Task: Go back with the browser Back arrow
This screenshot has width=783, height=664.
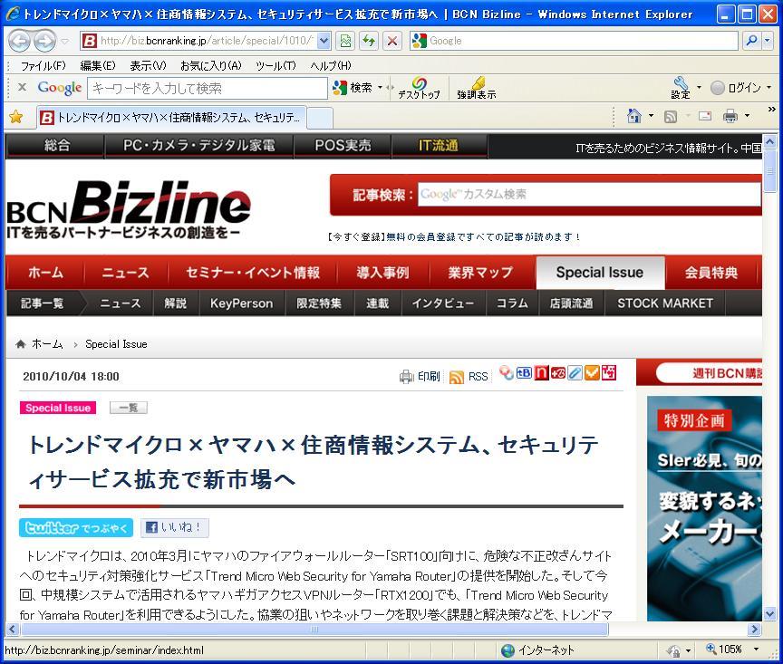Action: coord(20,41)
